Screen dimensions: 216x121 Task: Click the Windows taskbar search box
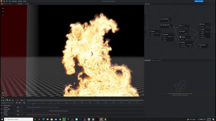point(19,119)
